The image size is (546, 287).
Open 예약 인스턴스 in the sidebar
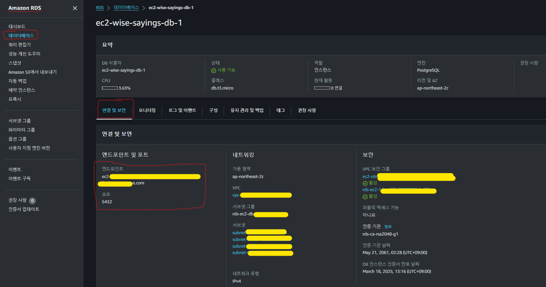22,90
